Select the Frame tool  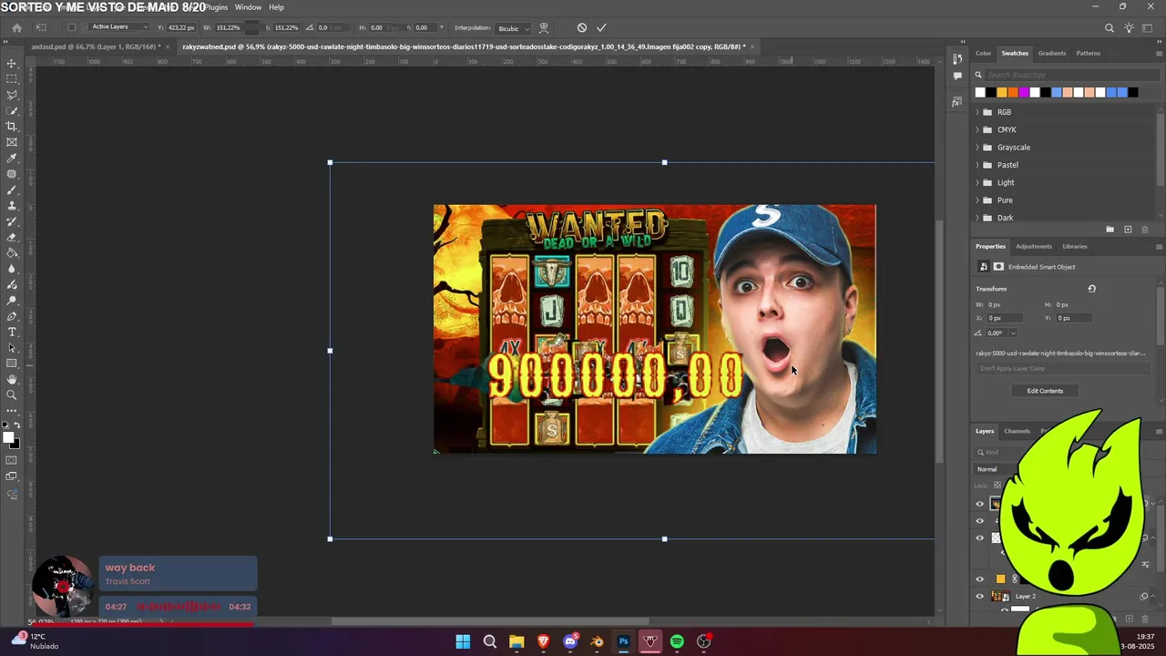pos(12,142)
